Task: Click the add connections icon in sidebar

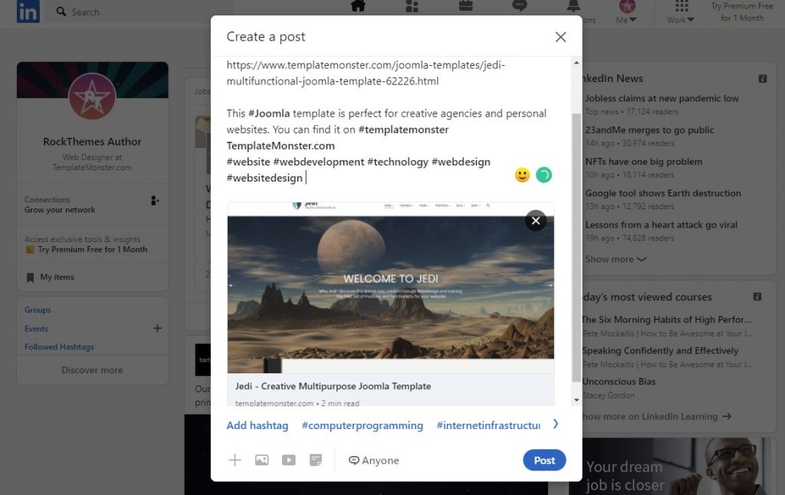Action: pyautogui.click(x=156, y=201)
